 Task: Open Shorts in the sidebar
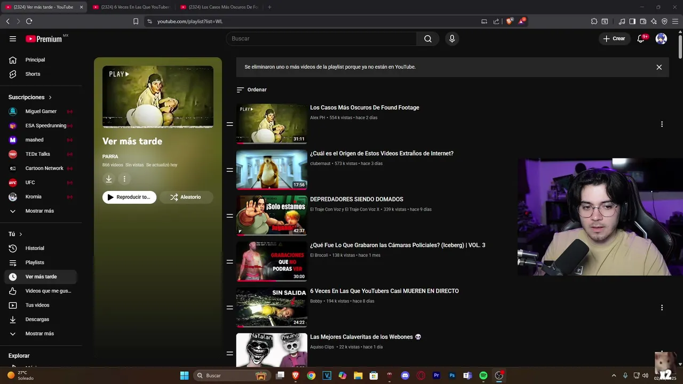pyautogui.click(x=41, y=74)
